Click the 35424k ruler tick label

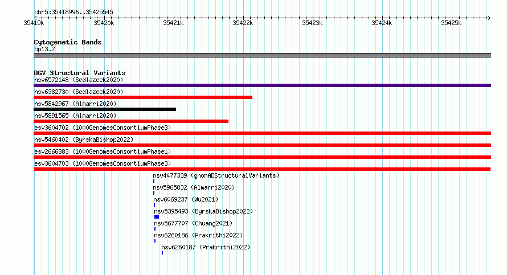[382, 23]
